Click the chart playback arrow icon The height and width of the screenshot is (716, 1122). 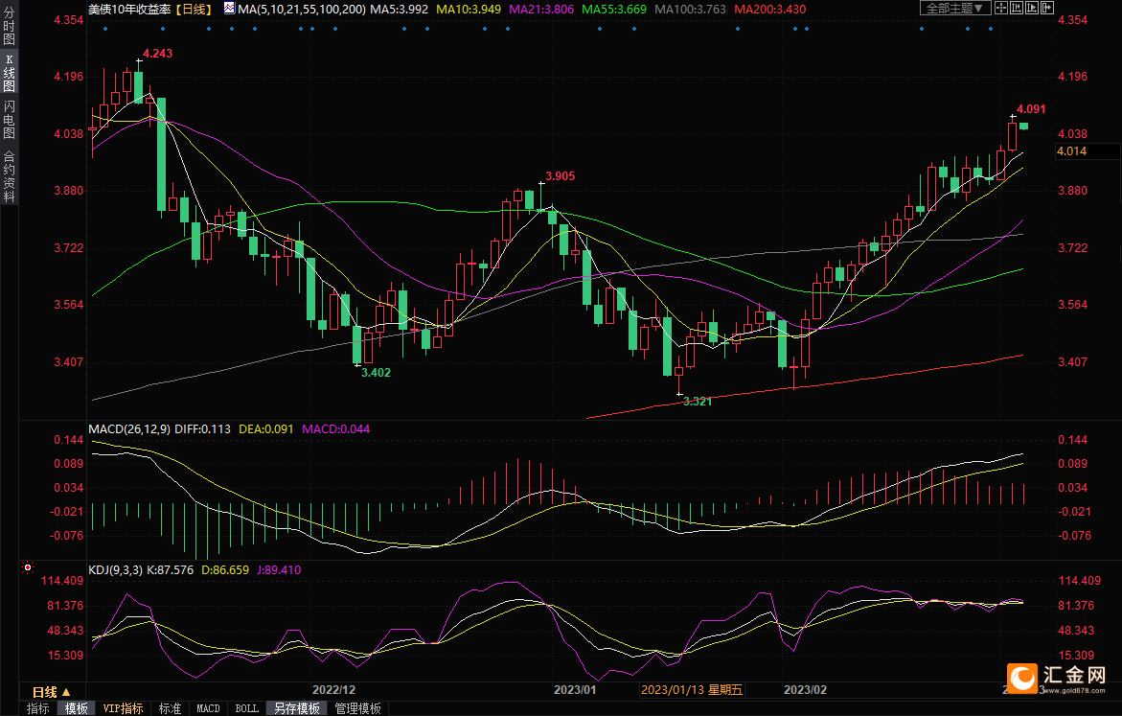coord(1032,8)
